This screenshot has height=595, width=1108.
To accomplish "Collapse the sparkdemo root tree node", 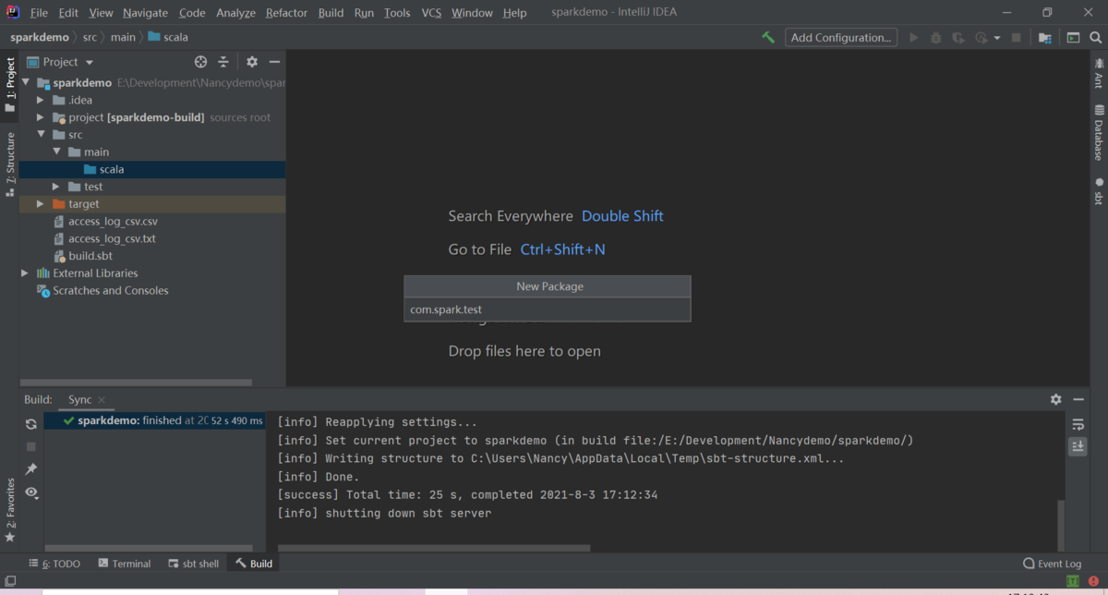I will [26, 83].
